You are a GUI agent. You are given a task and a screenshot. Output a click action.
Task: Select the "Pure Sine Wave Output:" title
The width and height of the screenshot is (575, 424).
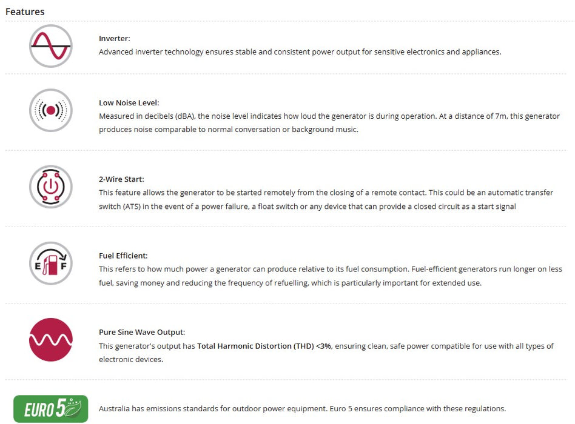click(142, 332)
